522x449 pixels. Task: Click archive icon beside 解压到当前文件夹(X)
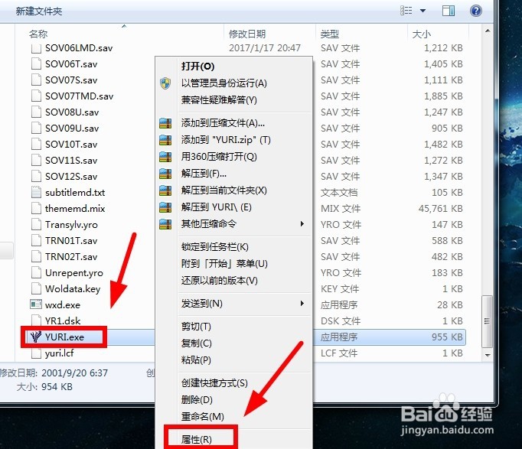click(x=165, y=190)
